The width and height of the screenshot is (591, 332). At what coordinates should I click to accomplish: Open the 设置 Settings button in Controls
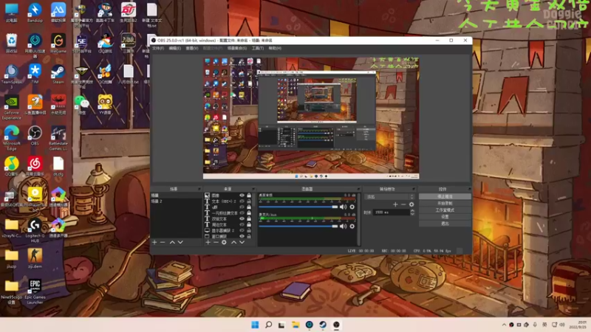[x=445, y=217]
